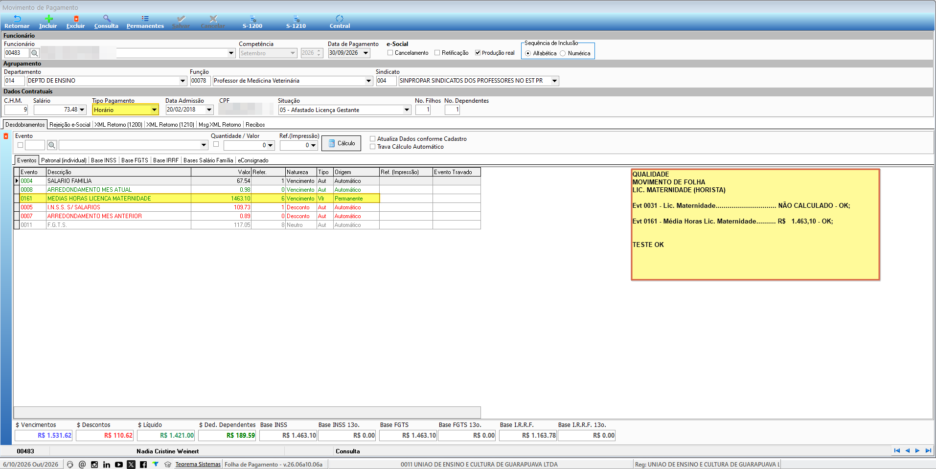Expand the Departamento dropdown
The width and height of the screenshot is (936, 469).
(x=183, y=81)
